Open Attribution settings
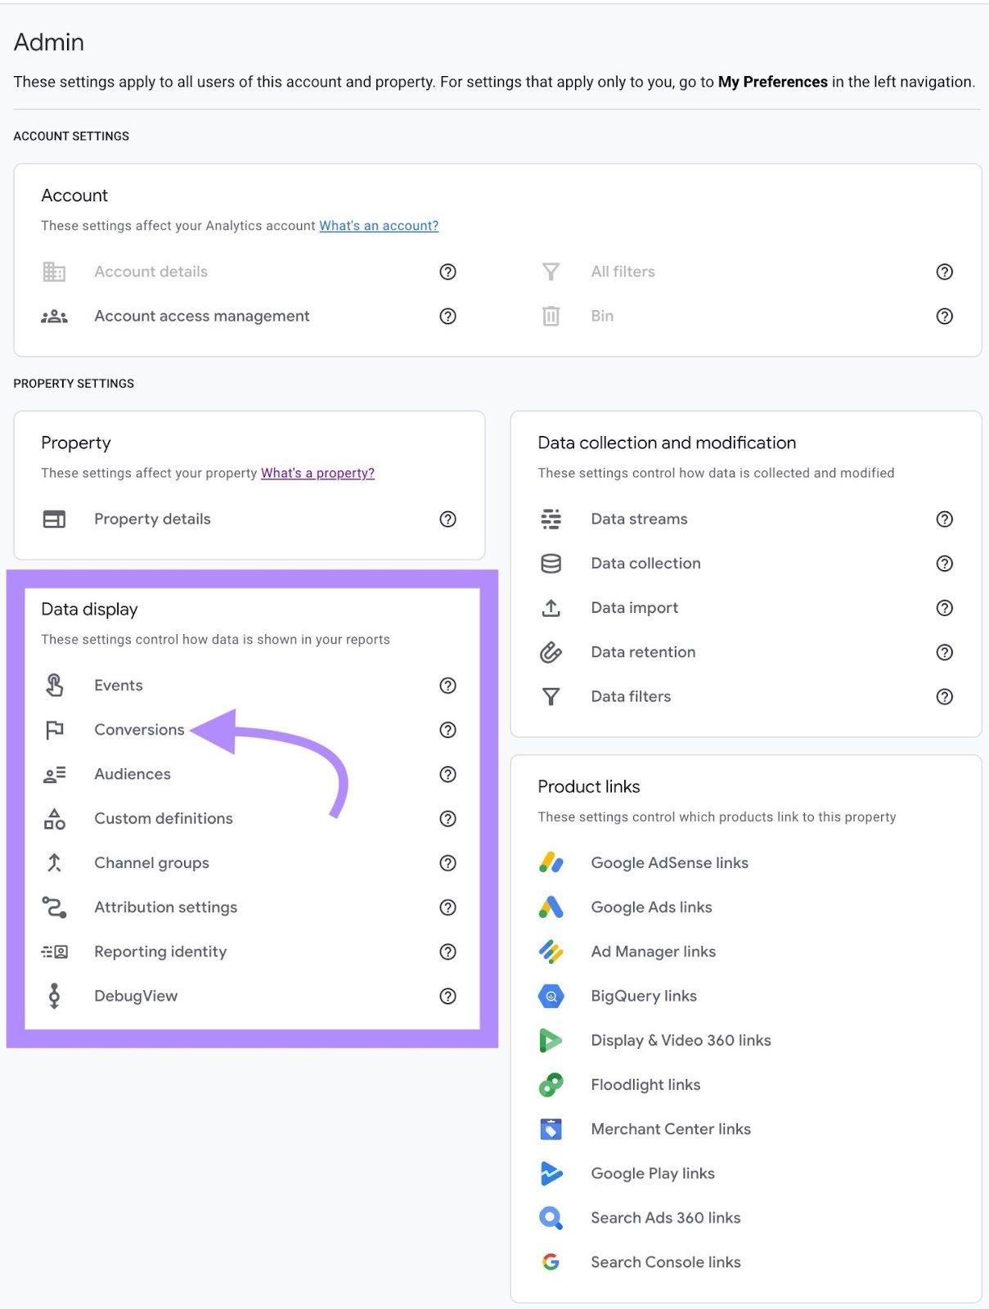Image resolution: width=989 pixels, height=1309 pixels. point(165,907)
